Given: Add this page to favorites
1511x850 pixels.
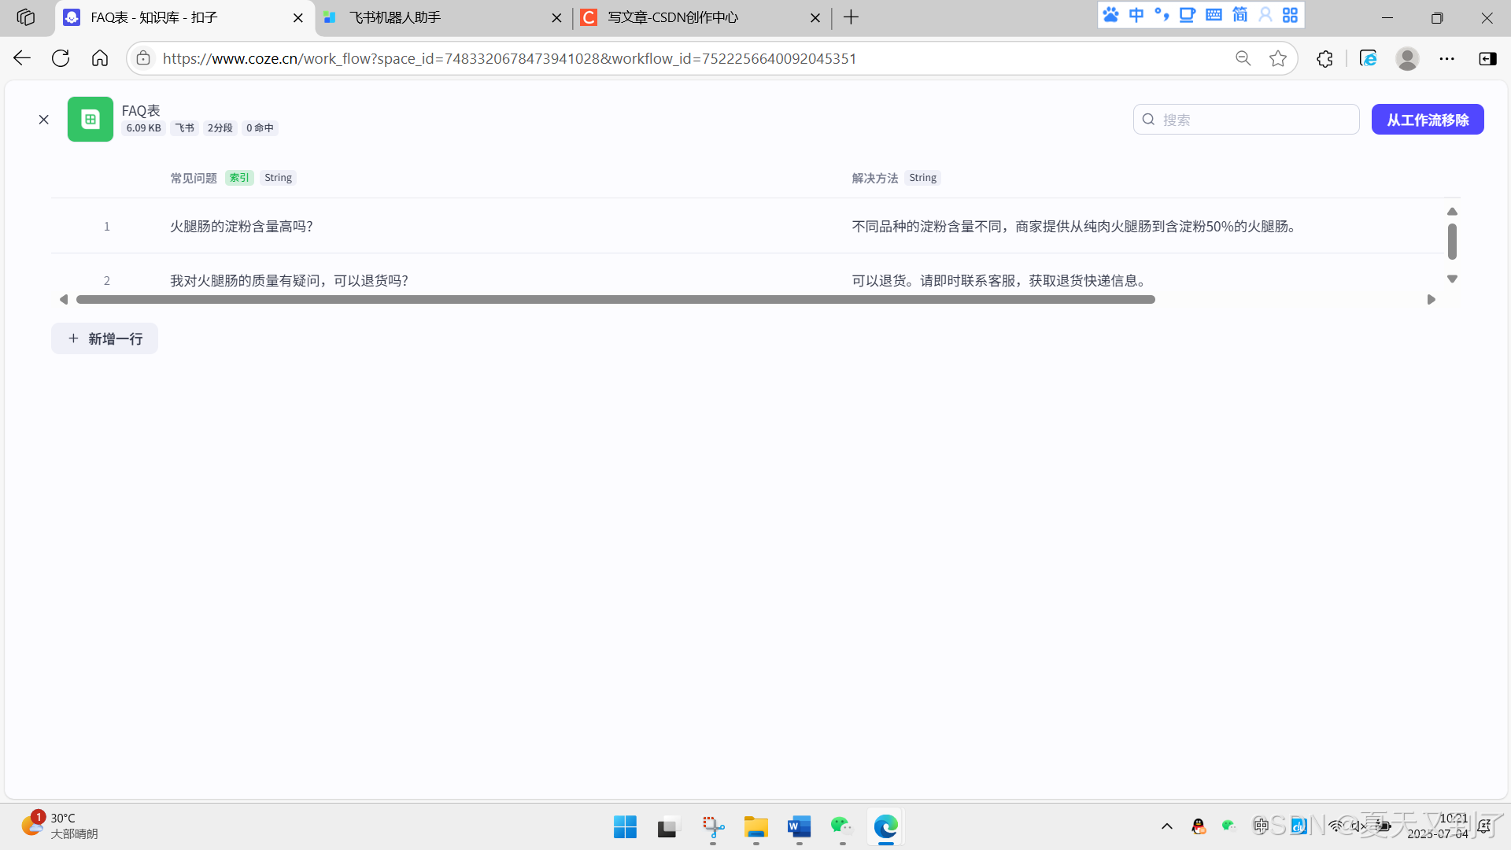Looking at the screenshot, I should coord(1277,58).
